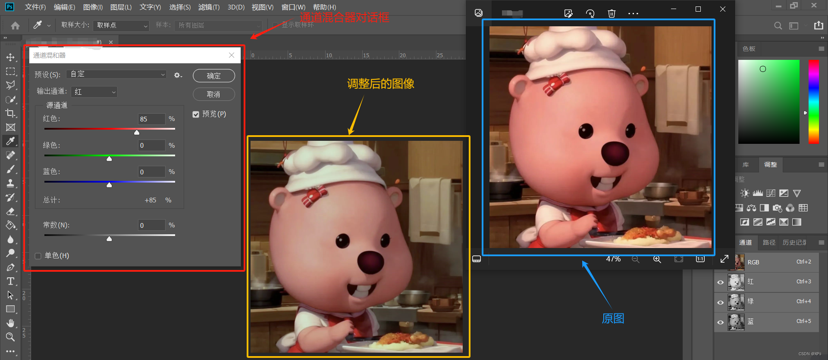This screenshot has height=360, width=828.
Task: Add a Brightness/Contrast adjustment
Action: pyautogui.click(x=745, y=193)
